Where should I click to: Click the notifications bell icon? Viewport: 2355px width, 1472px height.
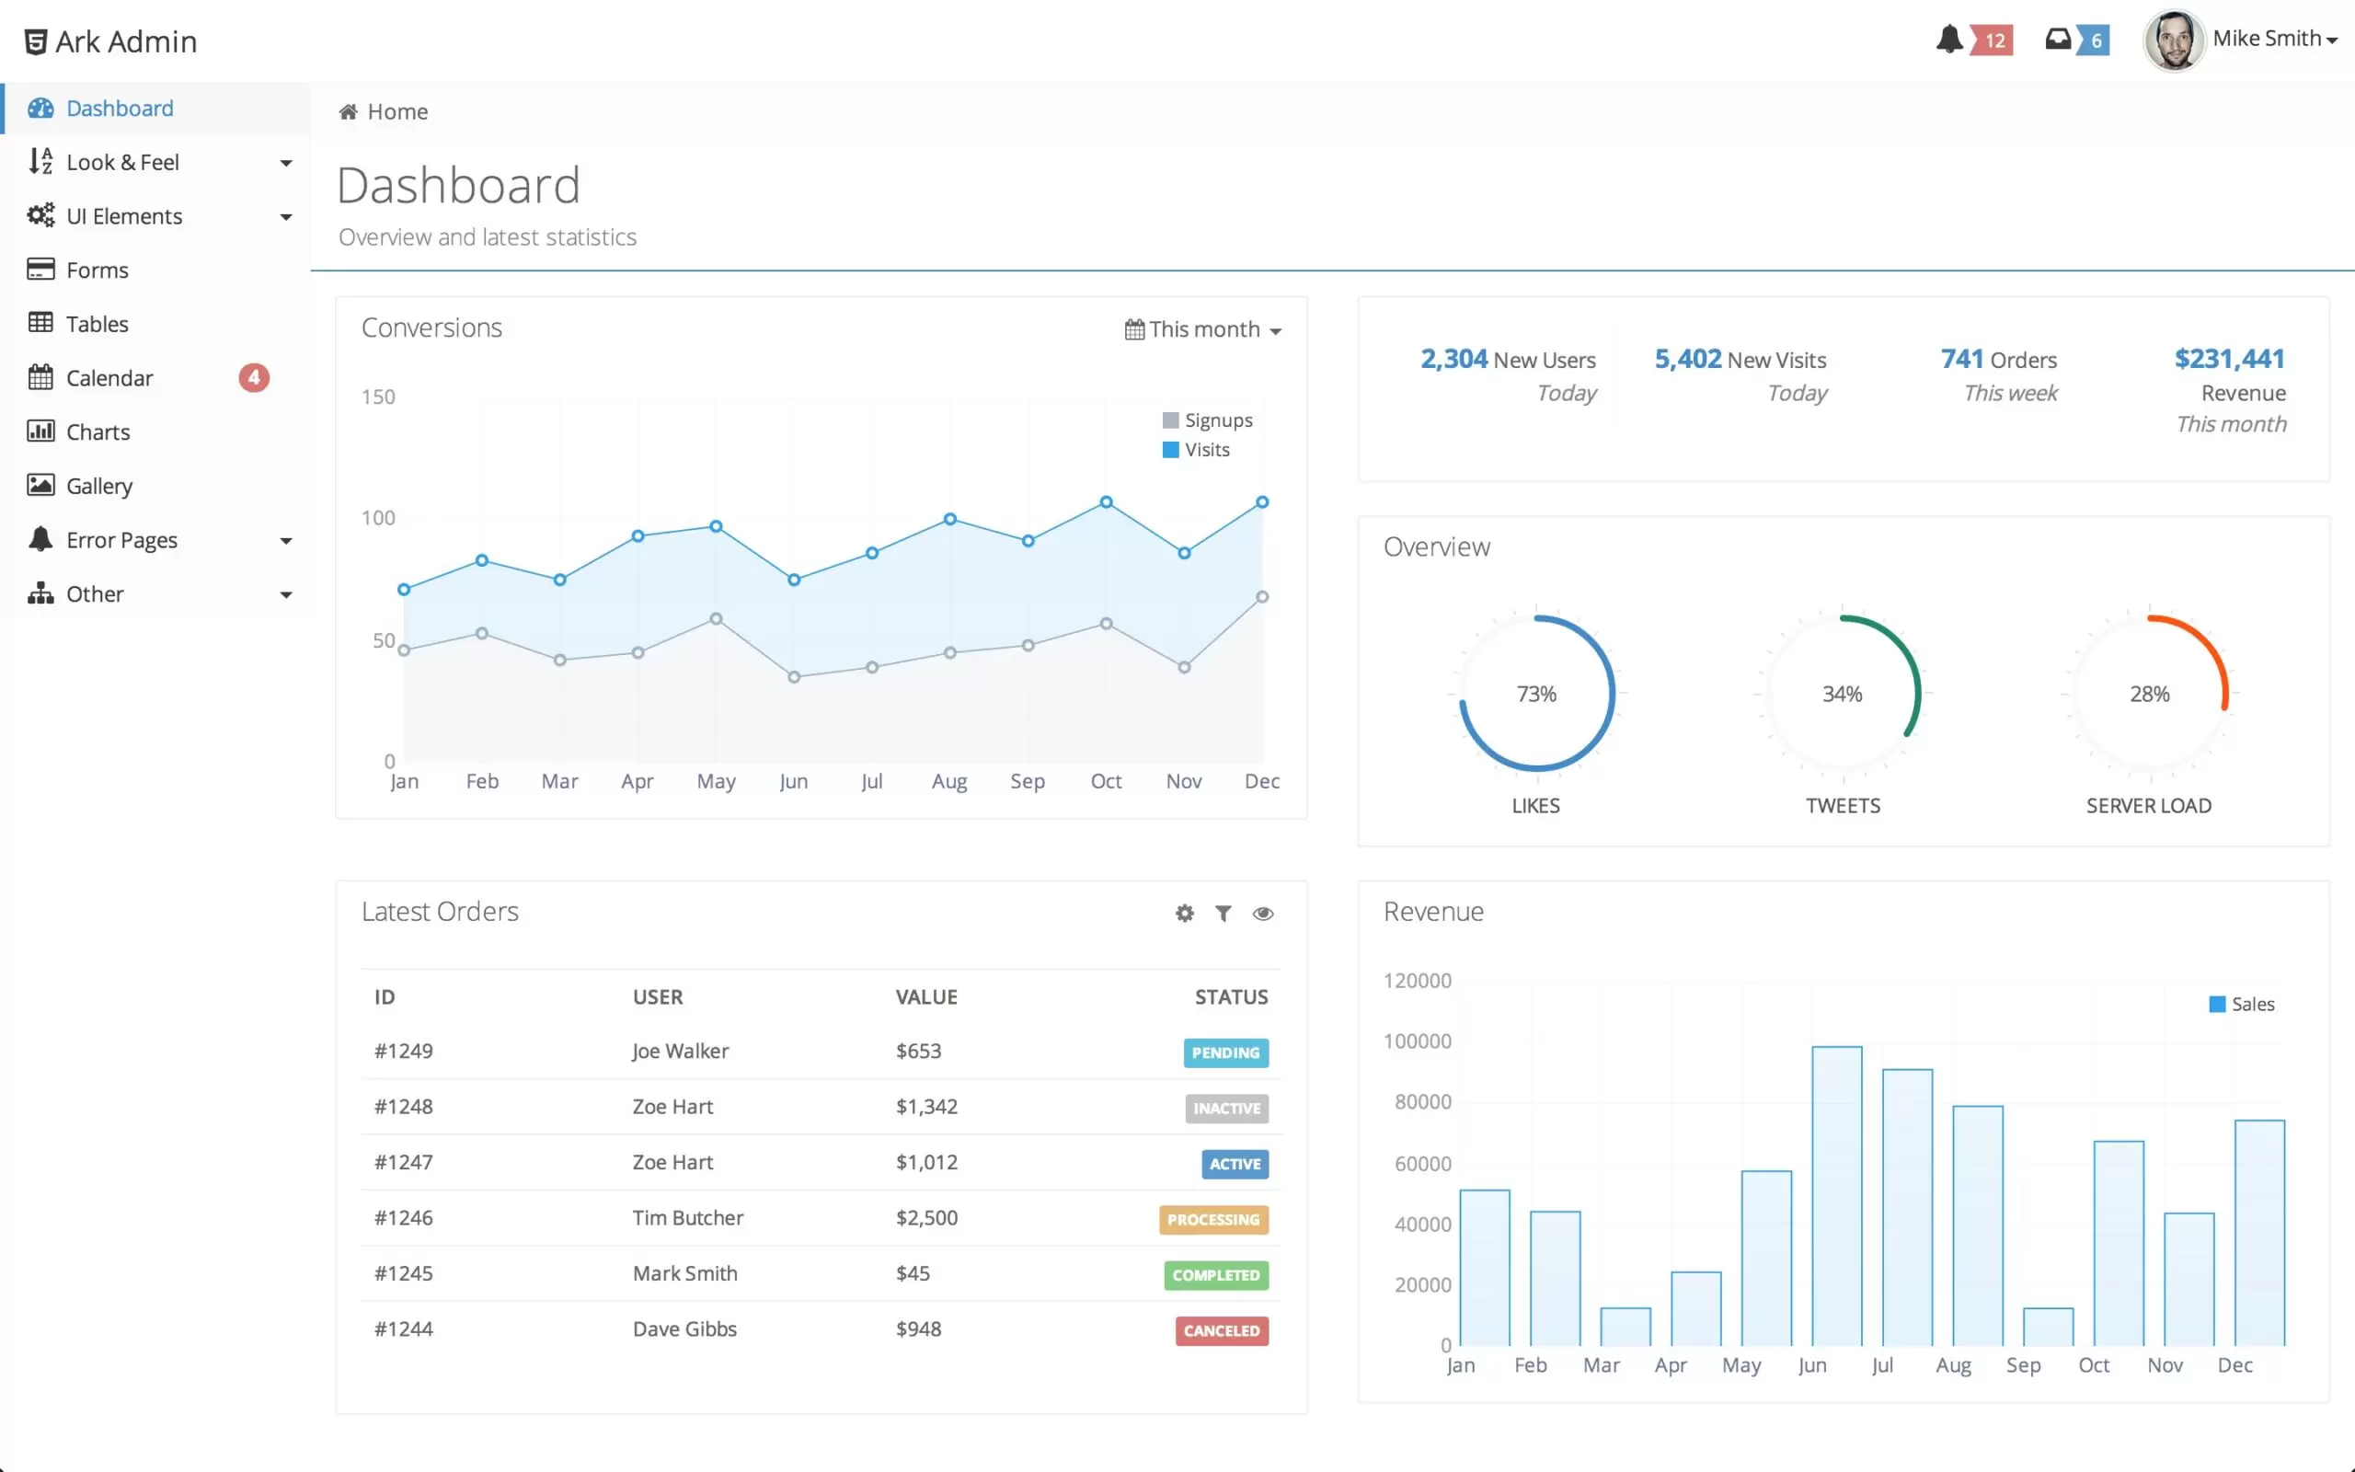pos(1948,40)
